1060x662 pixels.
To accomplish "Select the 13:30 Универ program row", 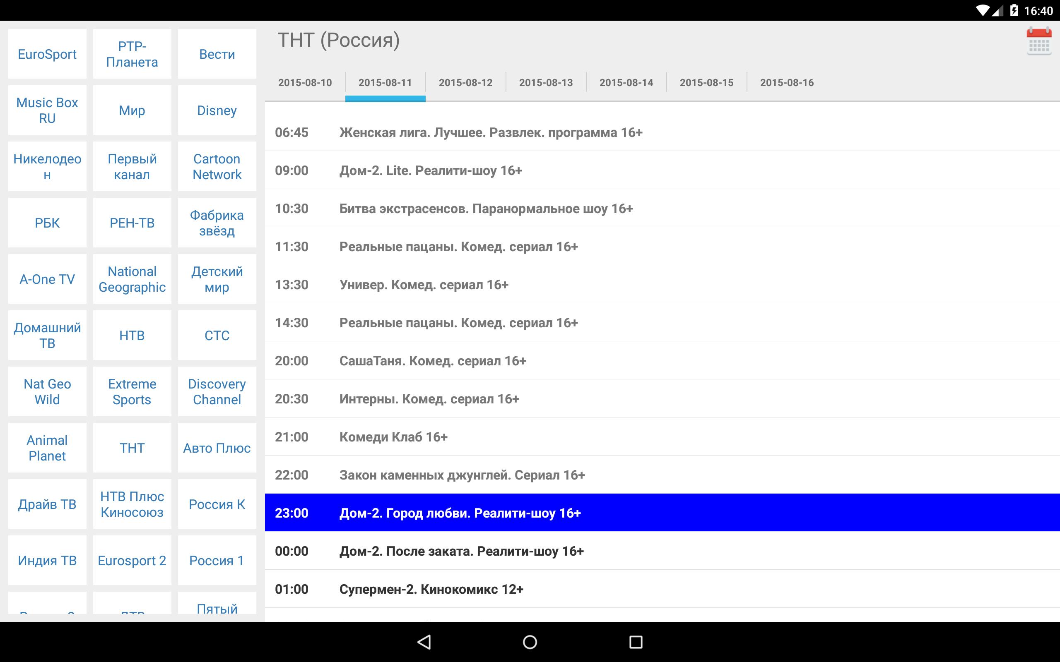I will coord(662,285).
